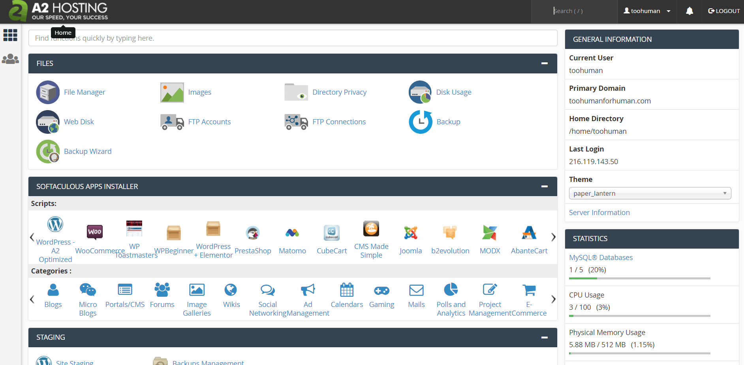The width and height of the screenshot is (744, 365).
Task: Open the Server Information link
Action: click(599, 213)
